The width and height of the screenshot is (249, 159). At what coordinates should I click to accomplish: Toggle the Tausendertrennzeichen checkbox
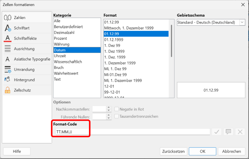coord(116,116)
